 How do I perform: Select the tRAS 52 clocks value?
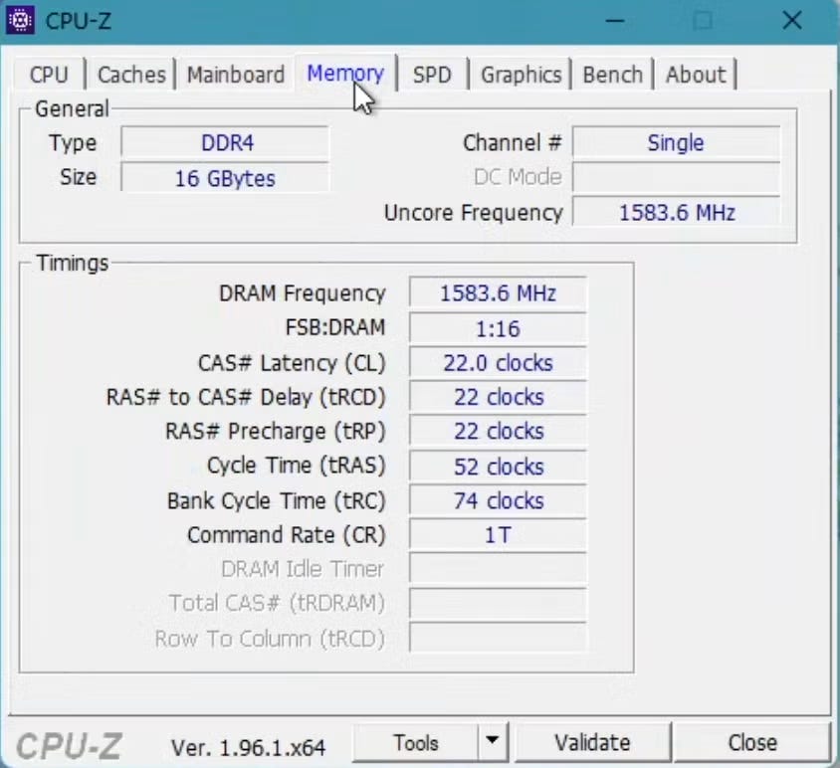498,466
